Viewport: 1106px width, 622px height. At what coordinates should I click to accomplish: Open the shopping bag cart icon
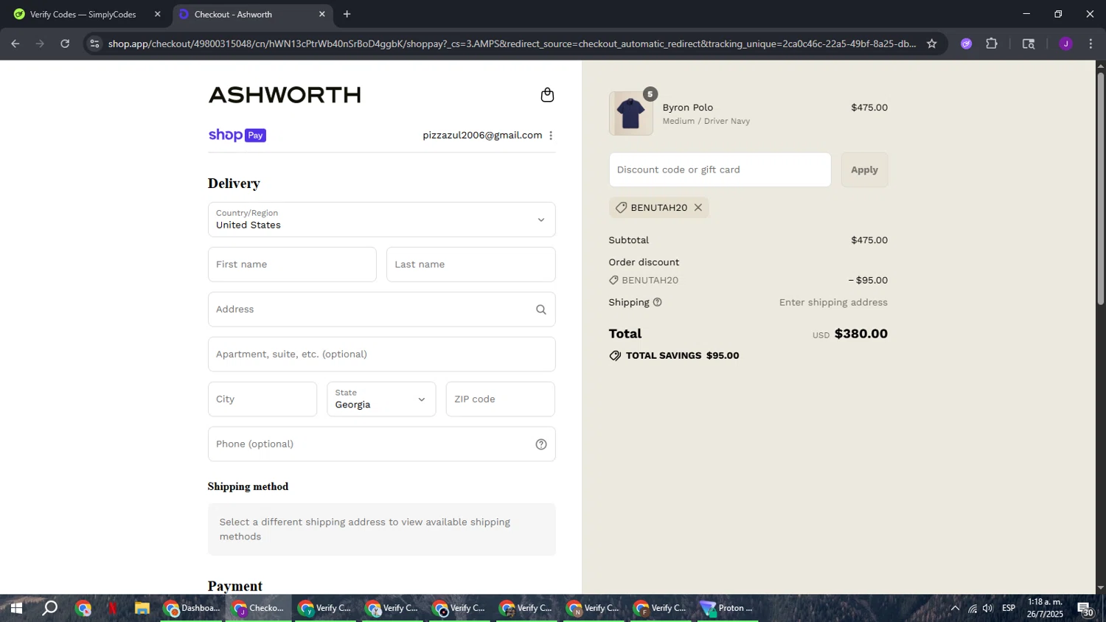(x=547, y=95)
